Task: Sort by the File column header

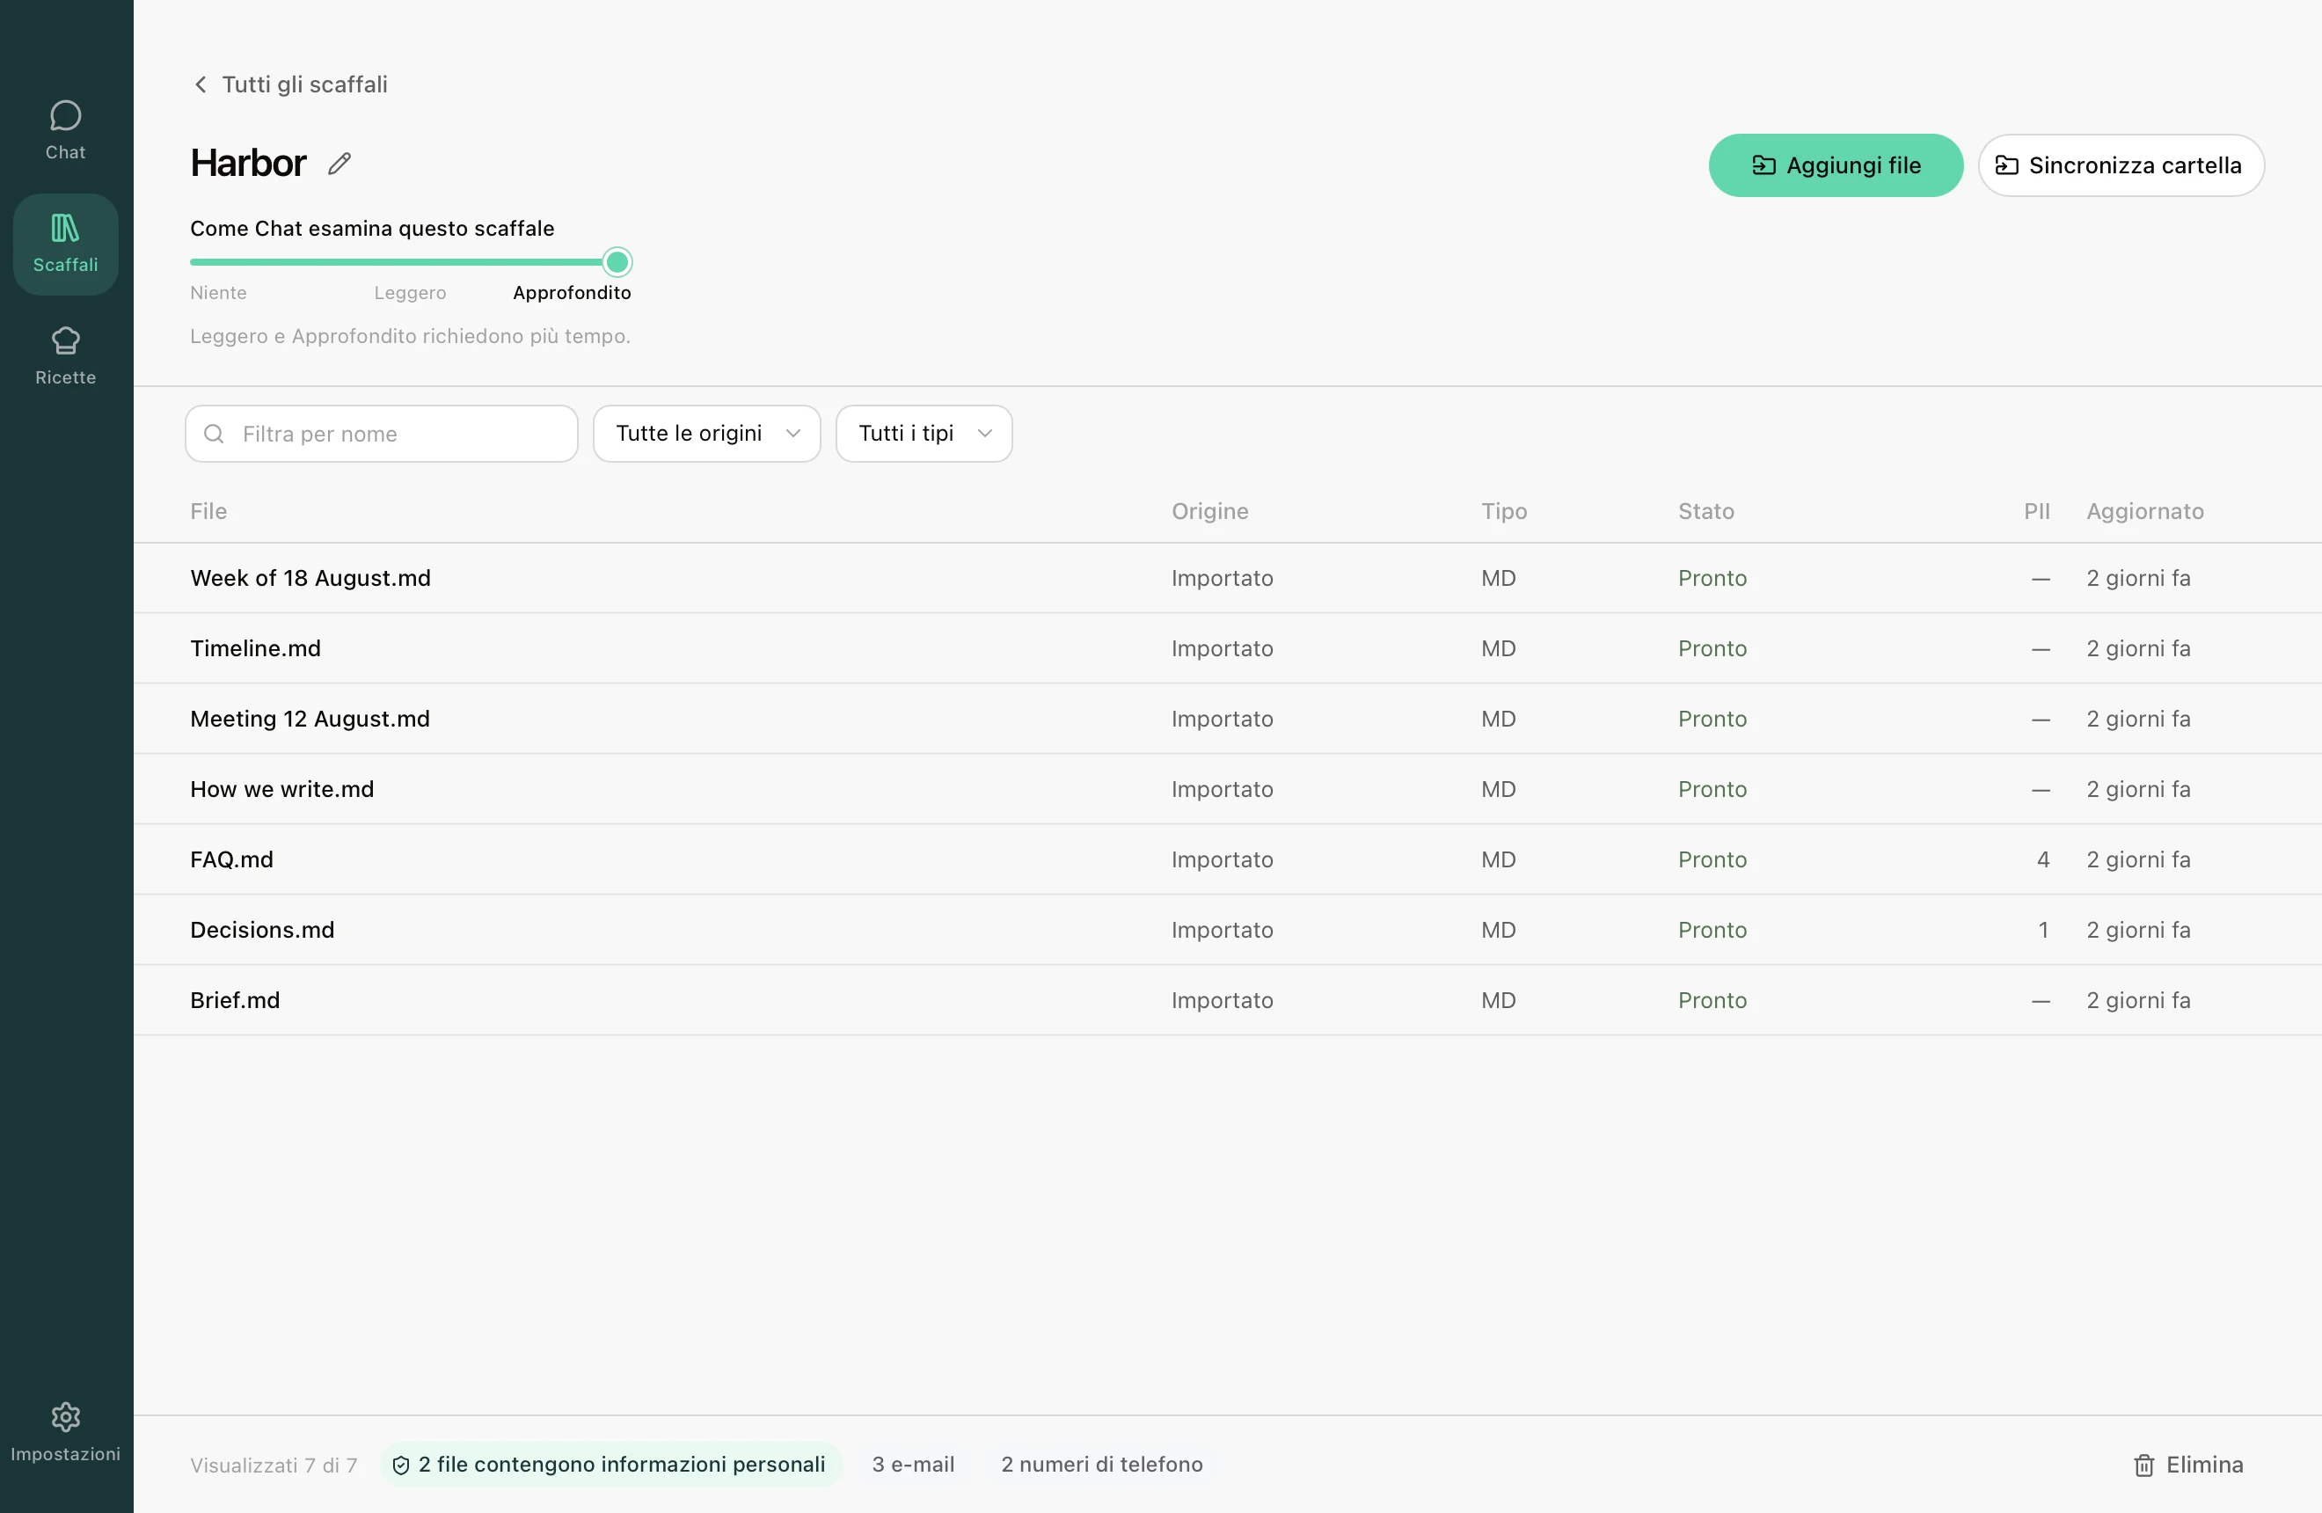Action: coord(208,511)
